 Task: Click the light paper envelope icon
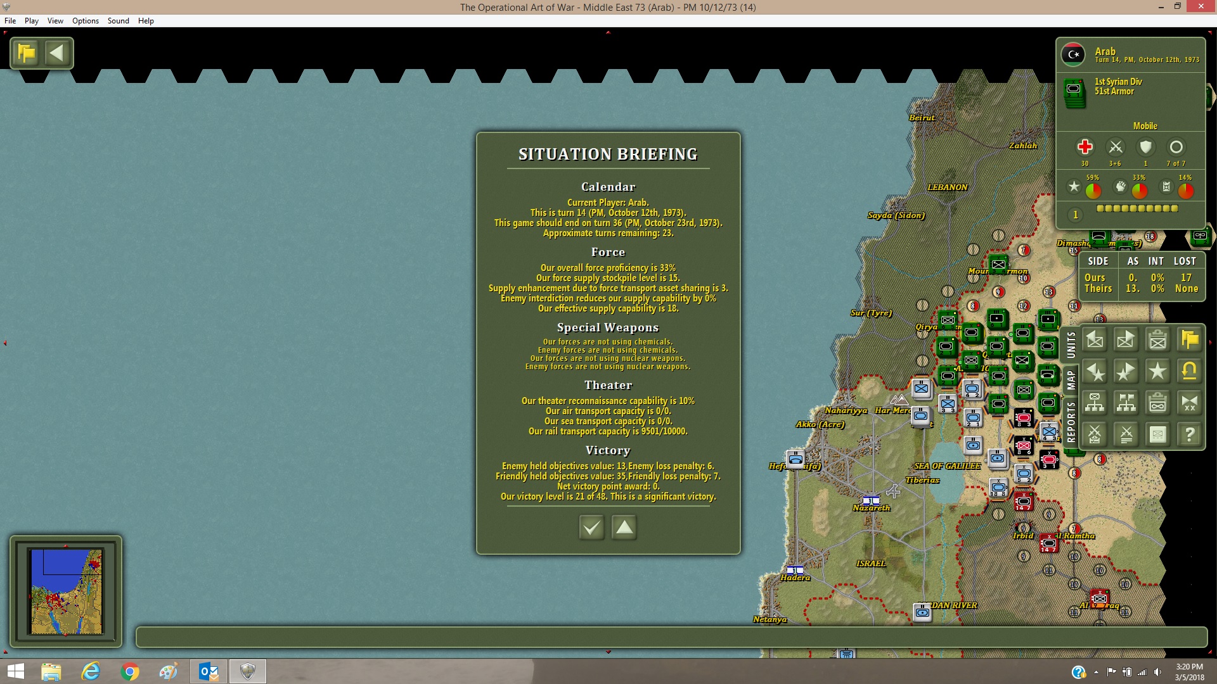click(1158, 434)
